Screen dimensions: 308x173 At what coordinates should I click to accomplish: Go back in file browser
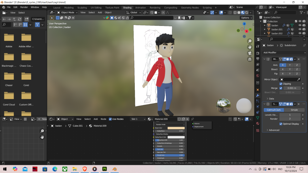coord(4,19)
